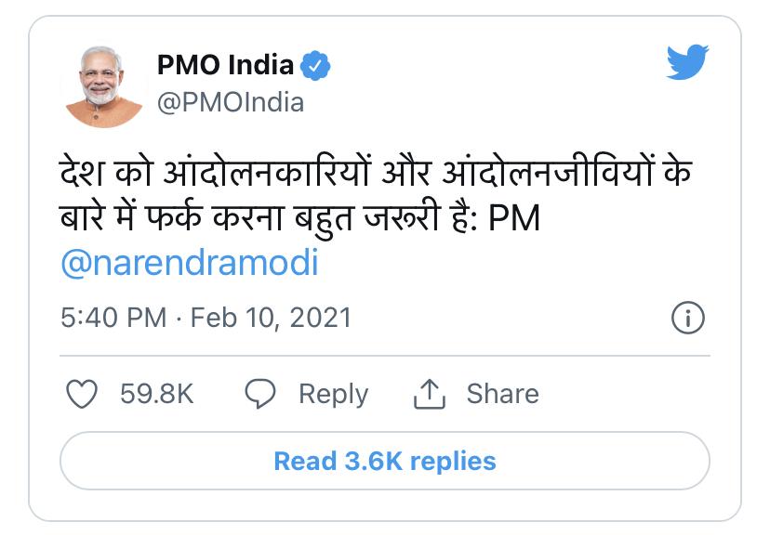Click PMO India's profile picture
The width and height of the screenshot is (770, 535).
coord(100,84)
